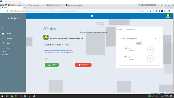
Task: Click the red DISVOTE button
Action: coord(83,65)
